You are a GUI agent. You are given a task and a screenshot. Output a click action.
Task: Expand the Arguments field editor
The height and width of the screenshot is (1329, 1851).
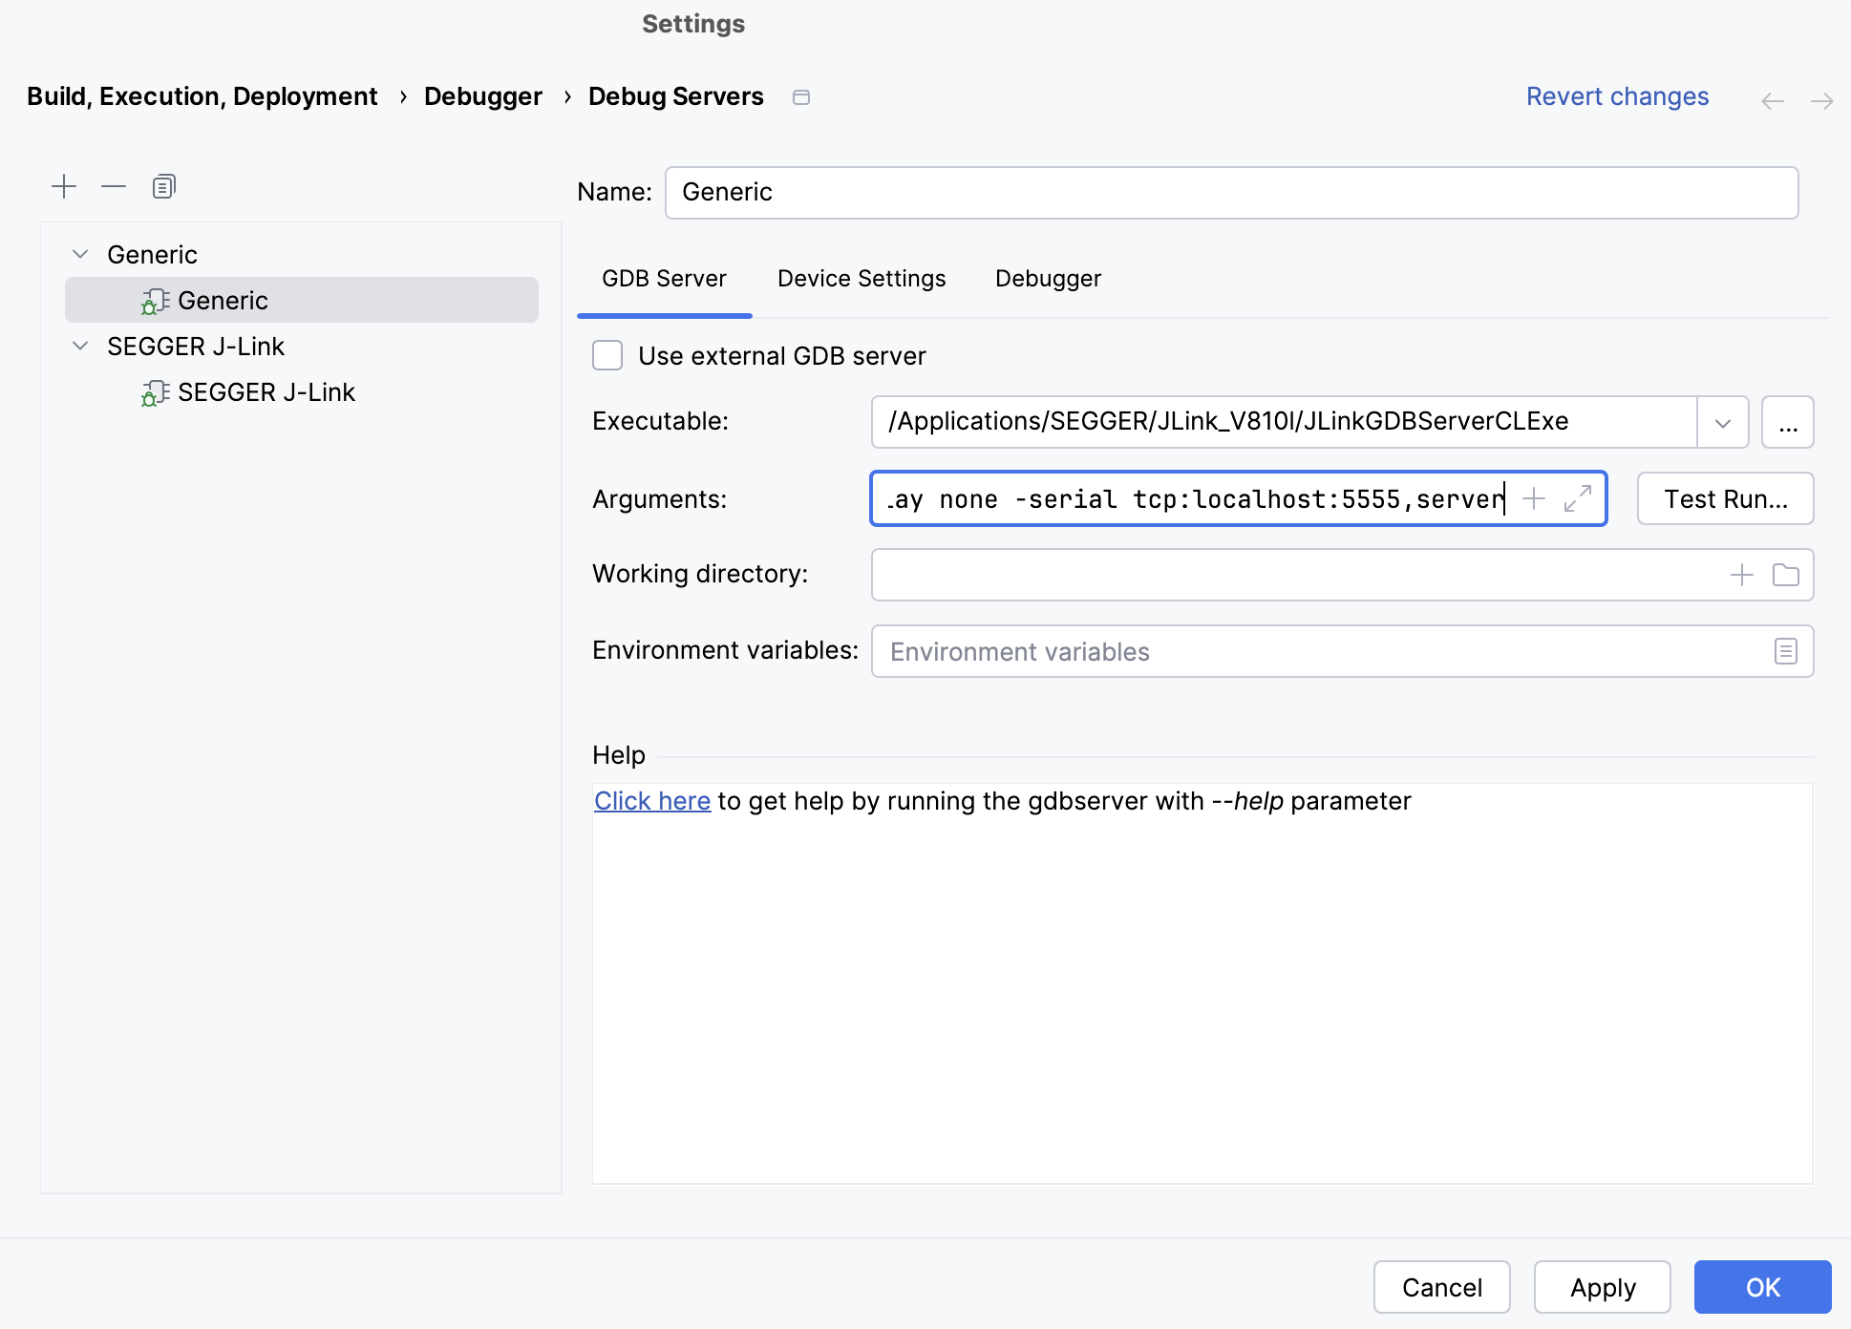coord(1578,498)
